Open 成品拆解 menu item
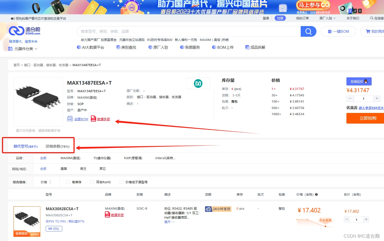 click(x=255, y=47)
